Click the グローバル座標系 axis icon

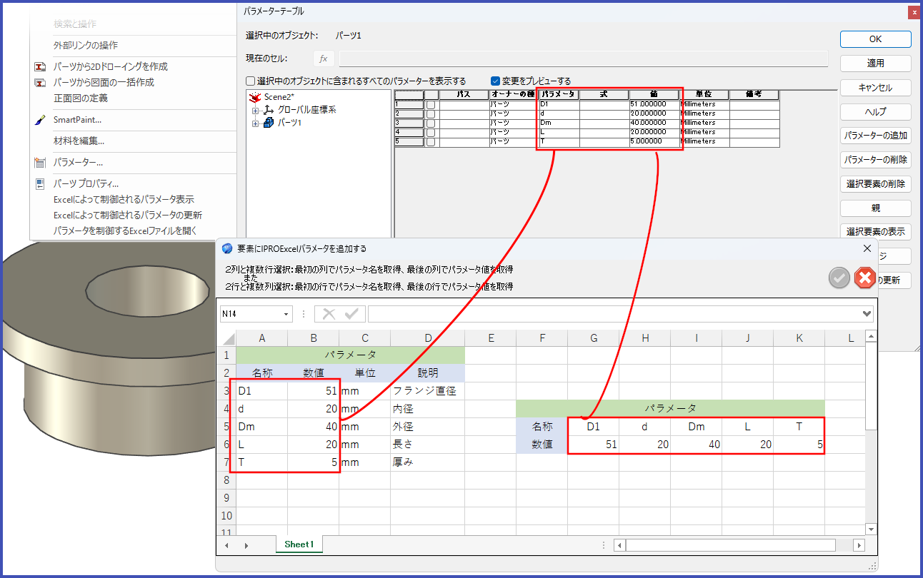(269, 110)
